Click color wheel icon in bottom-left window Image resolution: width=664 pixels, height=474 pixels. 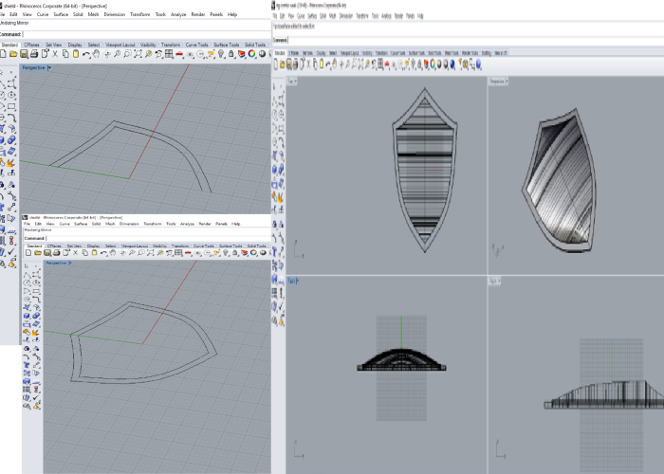[x=253, y=253]
